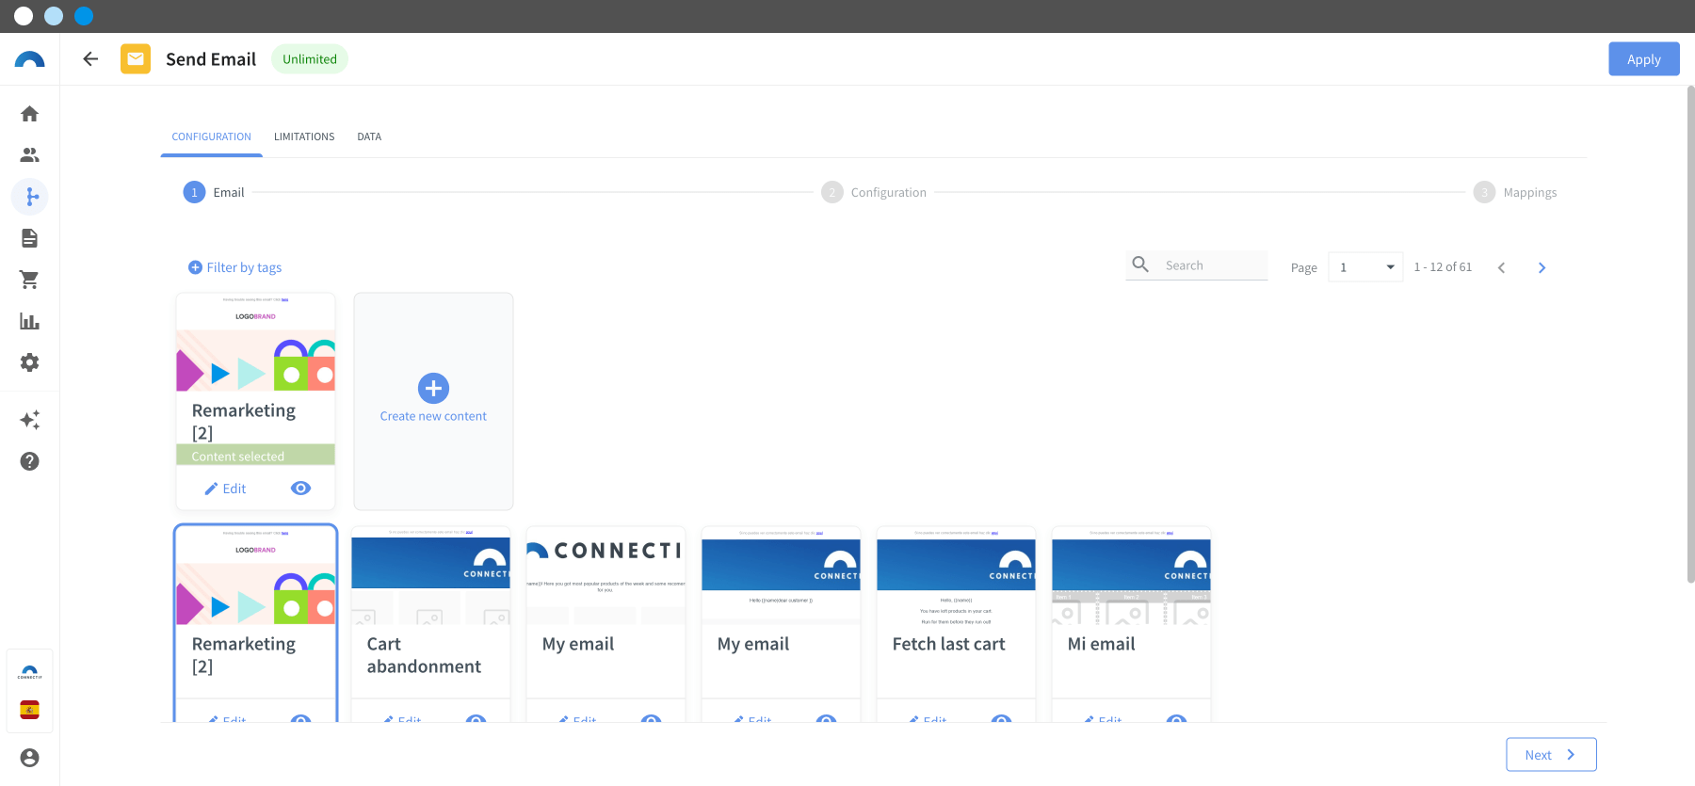Go back with the left arrow icon

click(90, 59)
